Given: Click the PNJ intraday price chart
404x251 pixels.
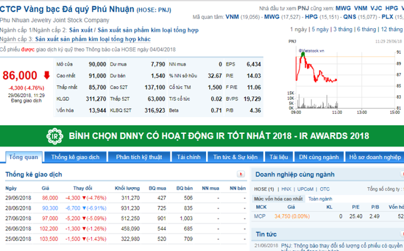Looking at the screenshot, I should [x=344, y=77].
